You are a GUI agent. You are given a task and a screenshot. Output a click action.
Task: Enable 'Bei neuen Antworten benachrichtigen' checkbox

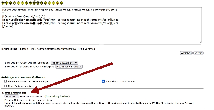pos(5,81)
